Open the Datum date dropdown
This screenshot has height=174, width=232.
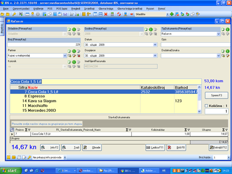click(155, 45)
